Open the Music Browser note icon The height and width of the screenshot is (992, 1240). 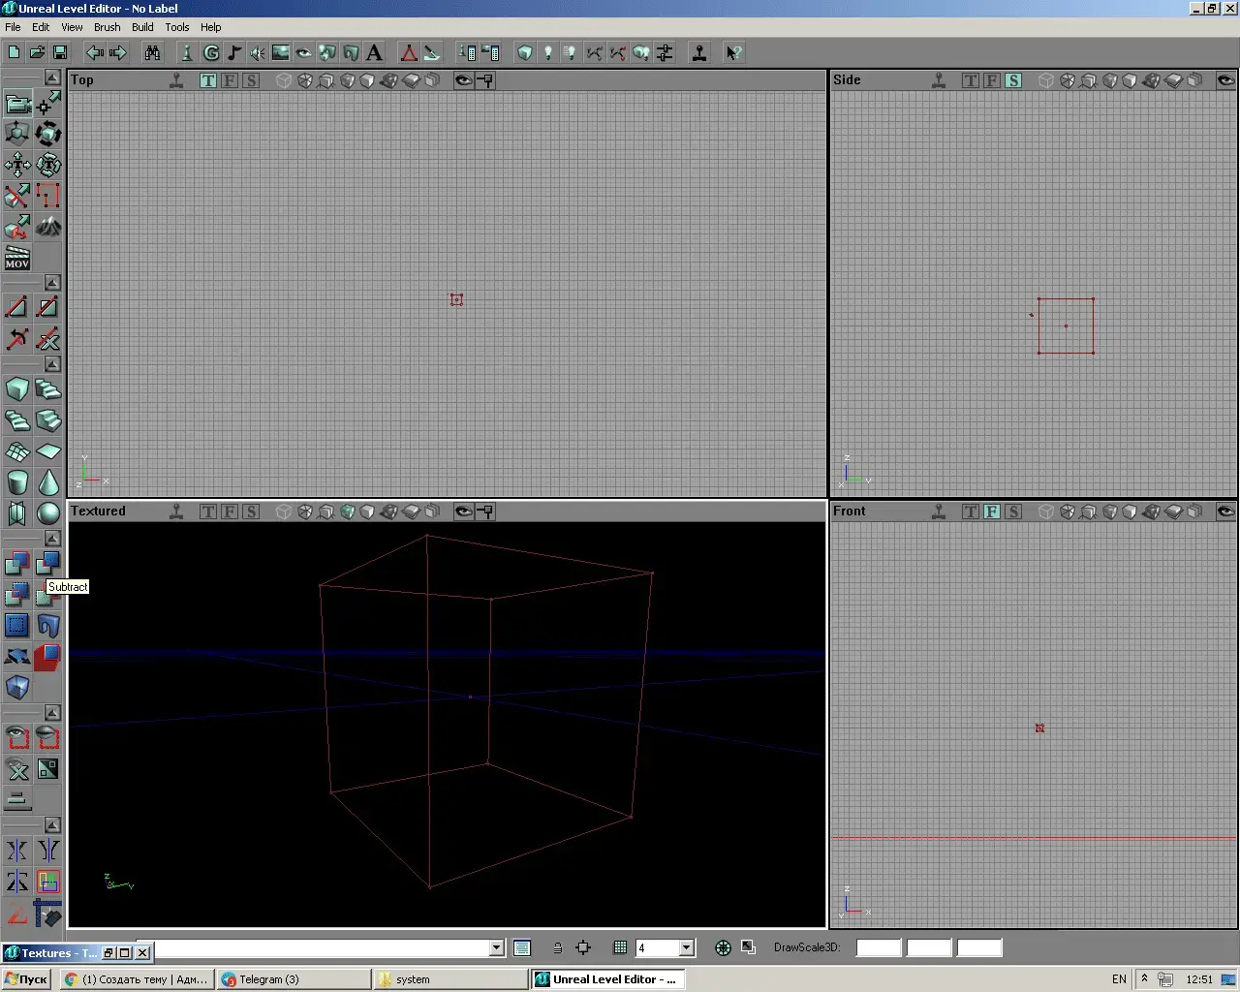(x=234, y=52)
